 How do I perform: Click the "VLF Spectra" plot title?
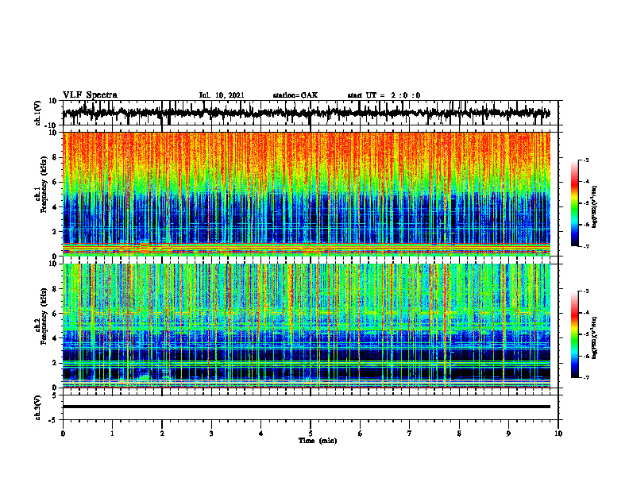tap(90, 95)
